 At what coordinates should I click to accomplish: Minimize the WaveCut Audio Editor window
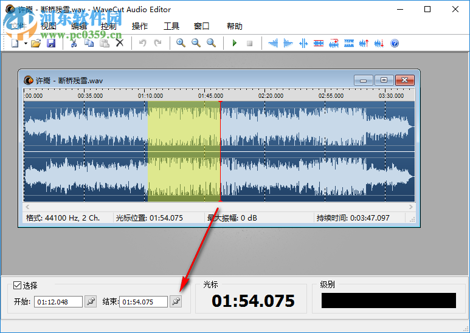point(400,9)
